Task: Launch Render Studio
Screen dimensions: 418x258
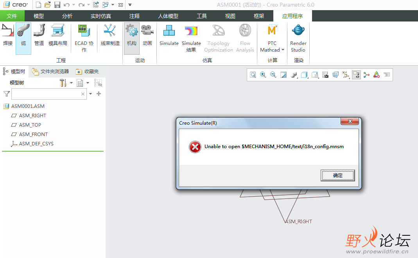Action: (x=298, y=38)
